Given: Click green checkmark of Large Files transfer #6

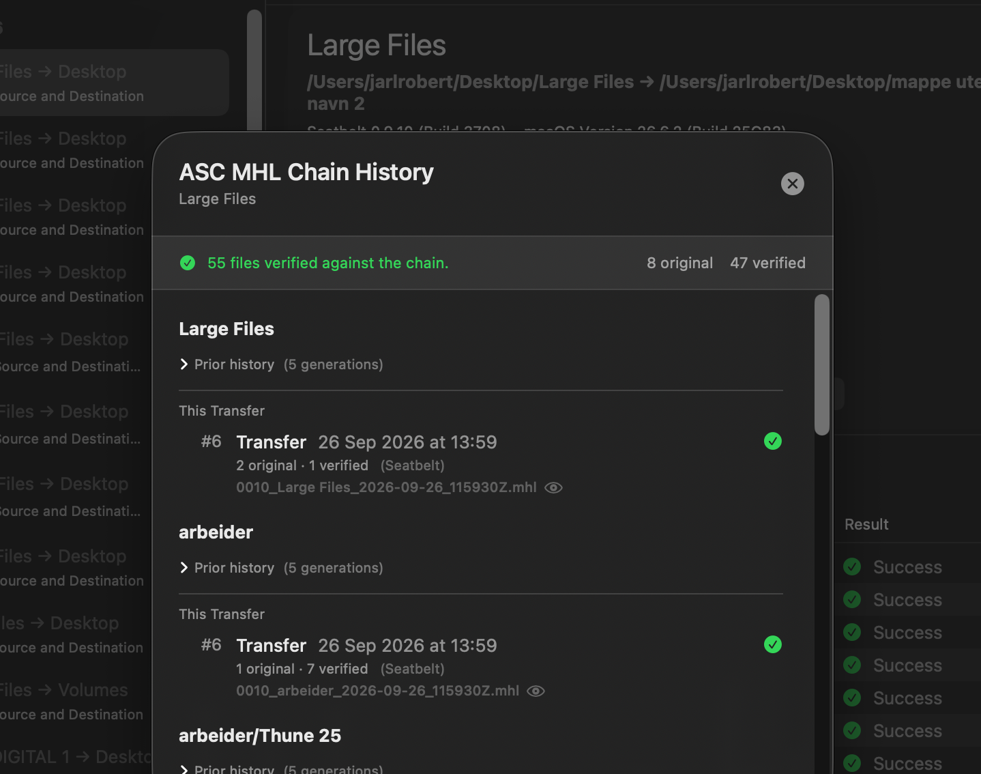Looking at the screenshot, I should [773, 441].
